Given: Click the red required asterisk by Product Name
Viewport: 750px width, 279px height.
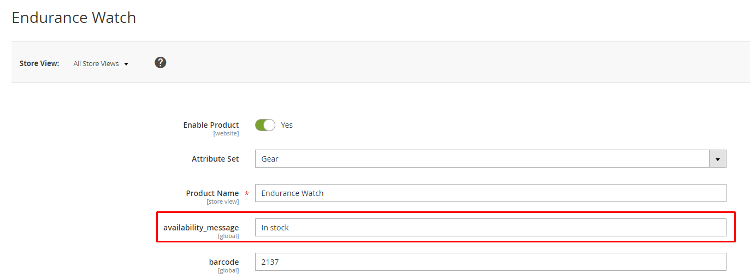Looking at the screenshot, I should pyautogui.click(x=247, y=194).
